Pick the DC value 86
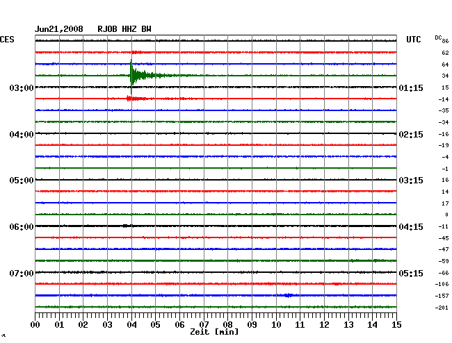Screen dimensions: 452x343 [445, 41]
